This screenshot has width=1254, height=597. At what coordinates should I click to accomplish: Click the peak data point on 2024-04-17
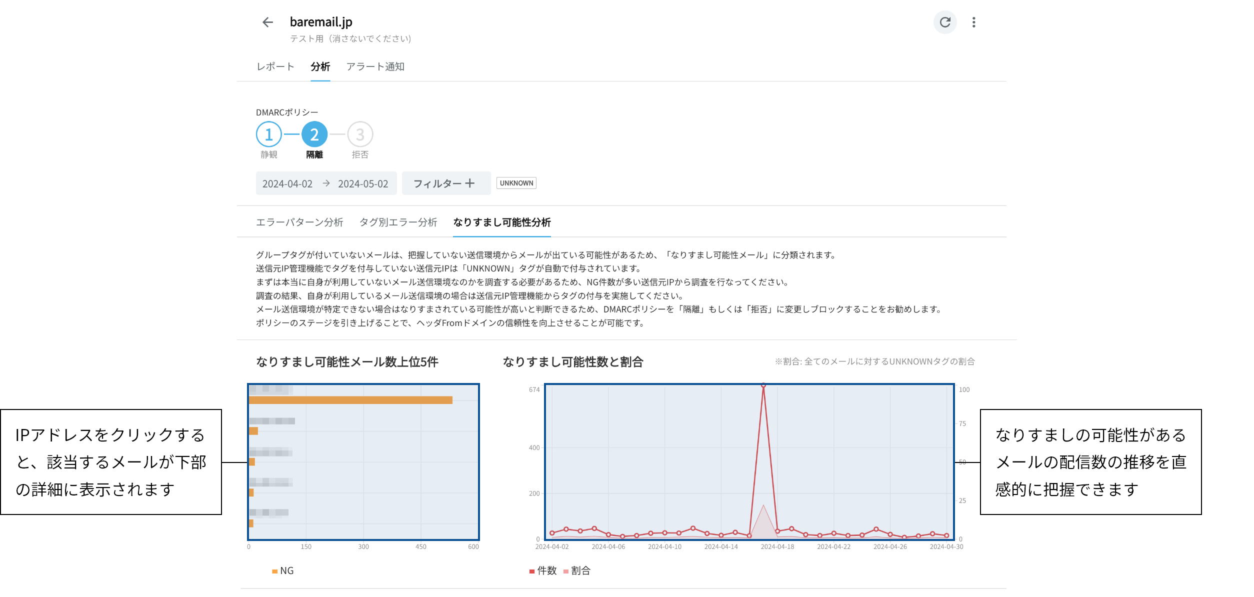[763, 385]
